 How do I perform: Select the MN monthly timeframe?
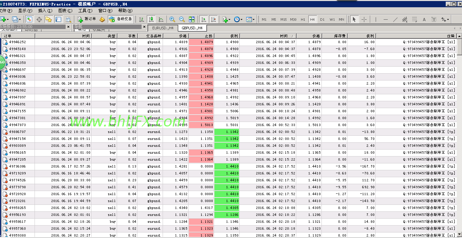(x=341, y=19)
